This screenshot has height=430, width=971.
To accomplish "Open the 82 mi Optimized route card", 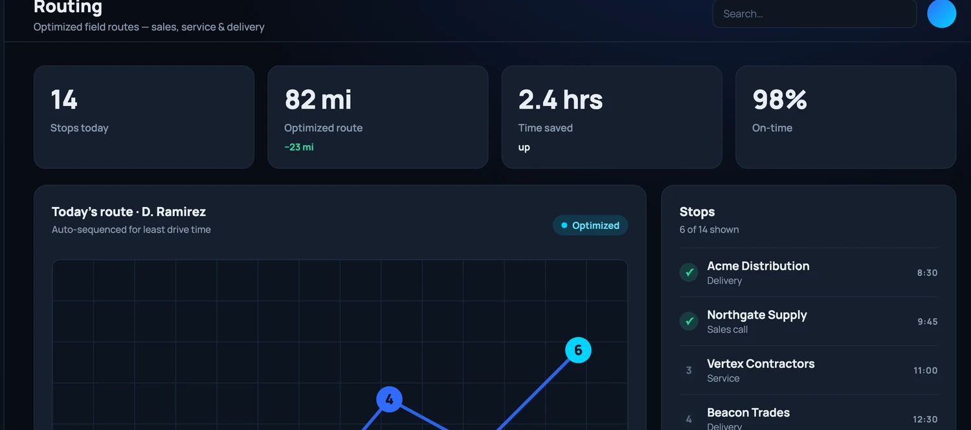I will click(377, 117).
